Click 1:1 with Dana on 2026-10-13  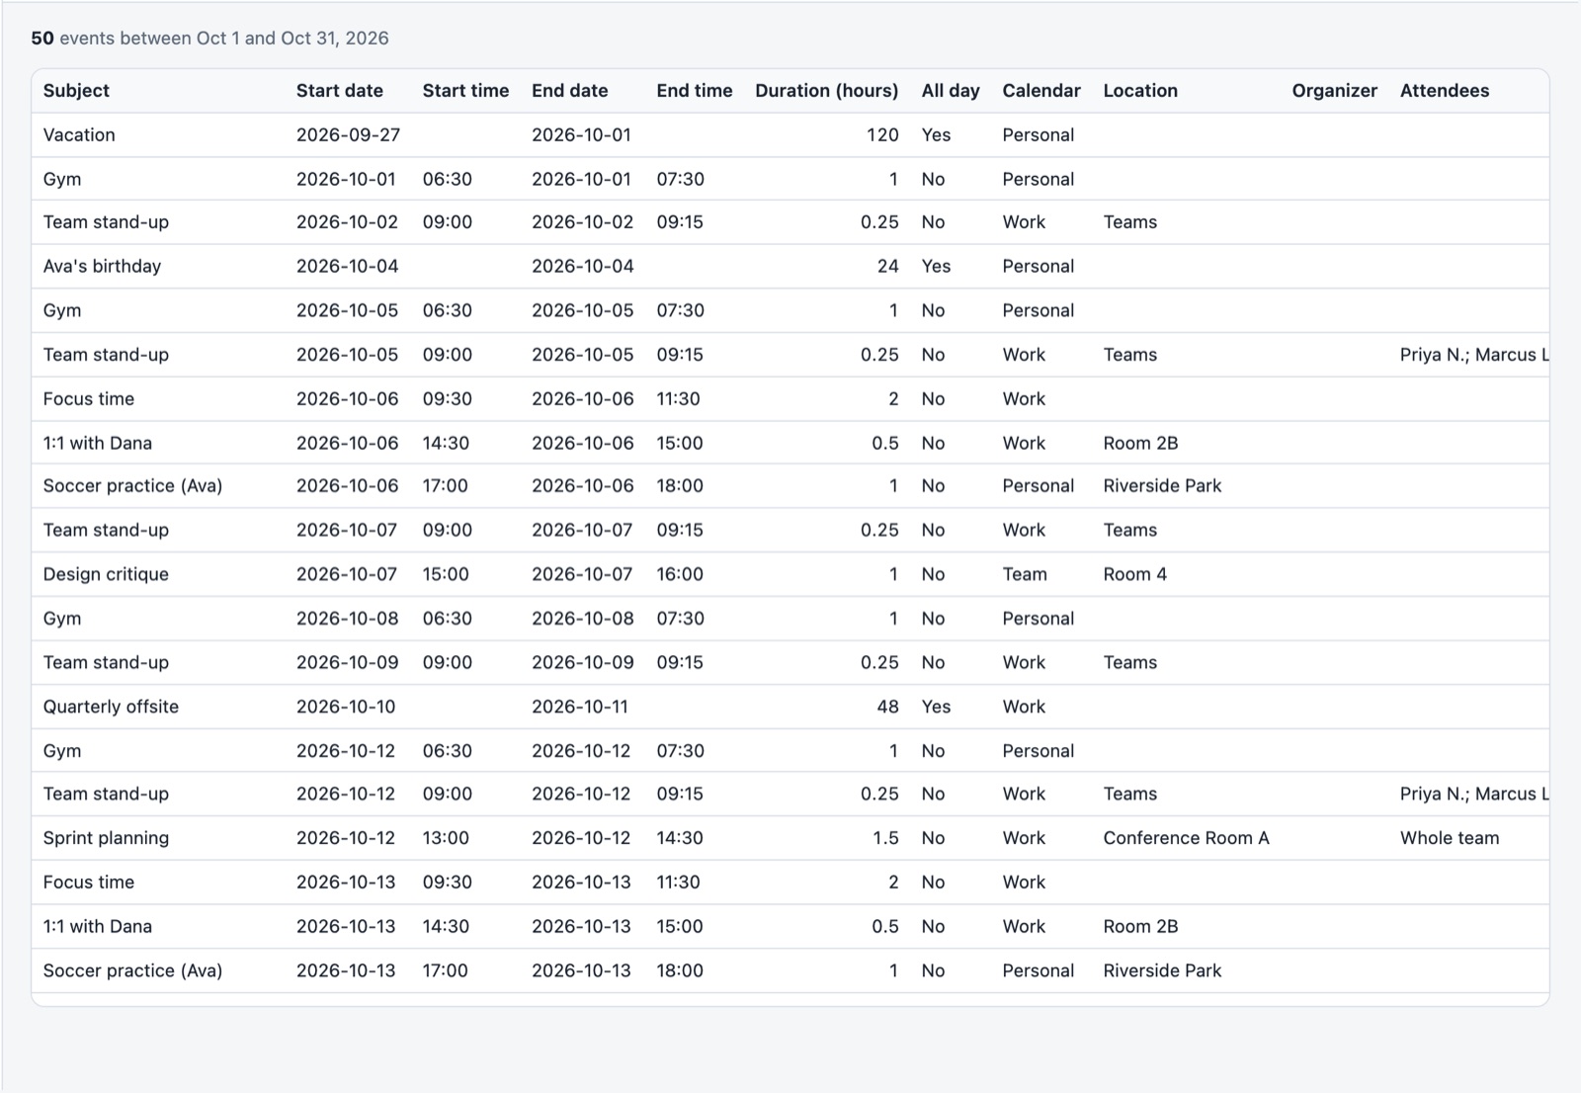98,927
